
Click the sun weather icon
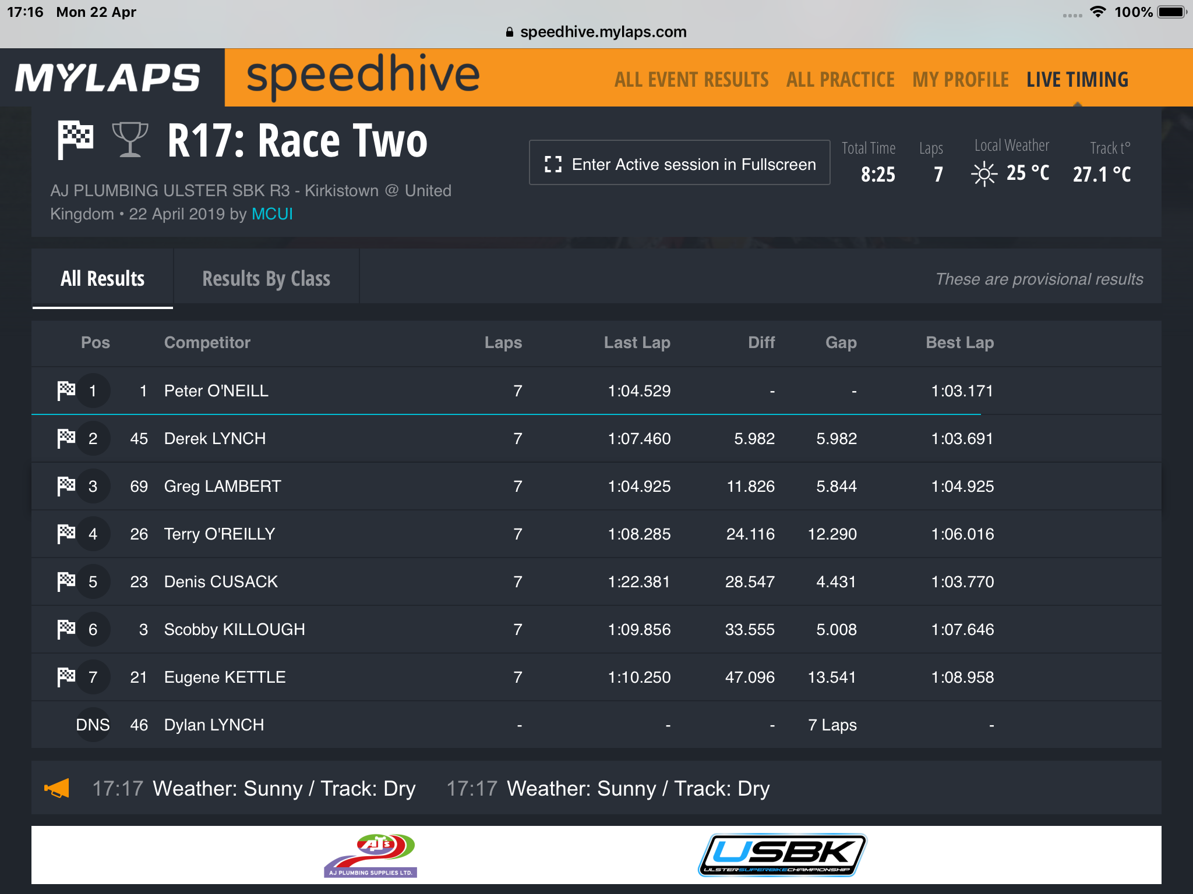(984, 173)
